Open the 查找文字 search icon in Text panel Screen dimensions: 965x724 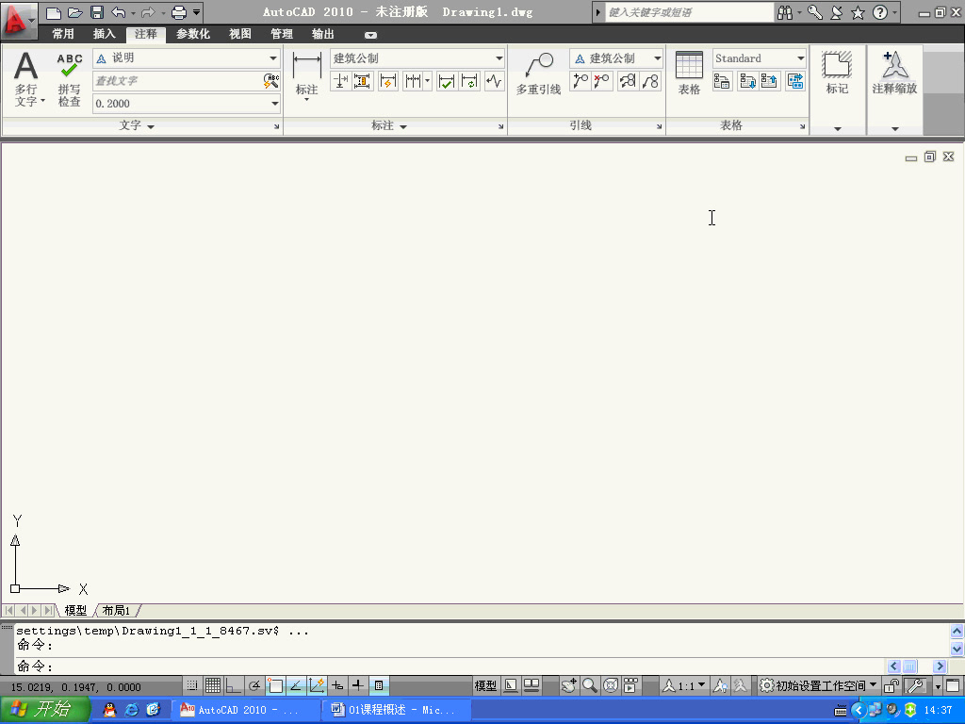pos(272,82)
